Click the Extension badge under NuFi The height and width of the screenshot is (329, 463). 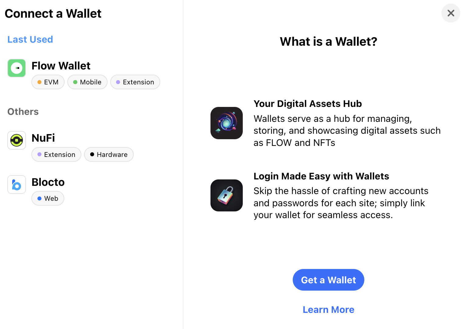tap(56, 154)
